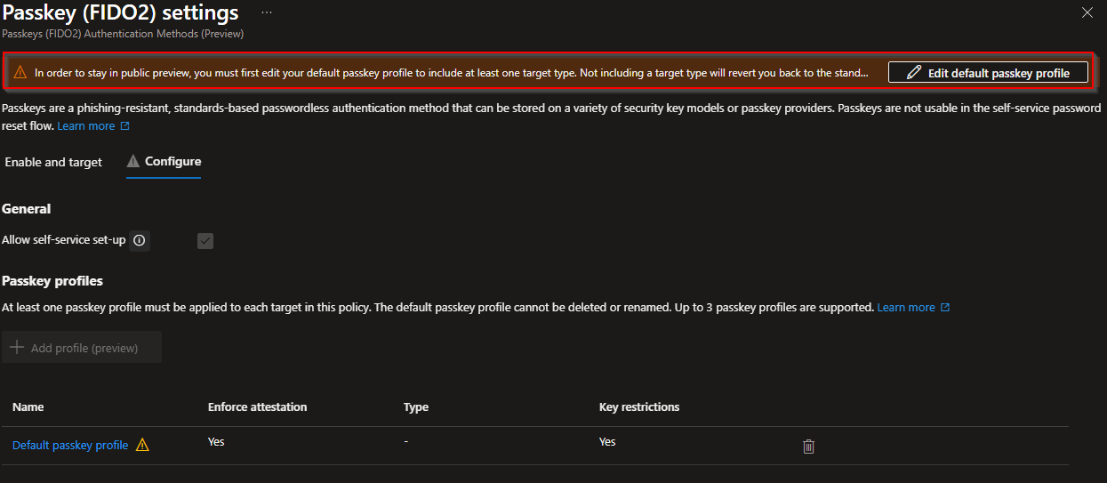
Task: Click the Edit default passkey profile button
Action: [988, 73]
